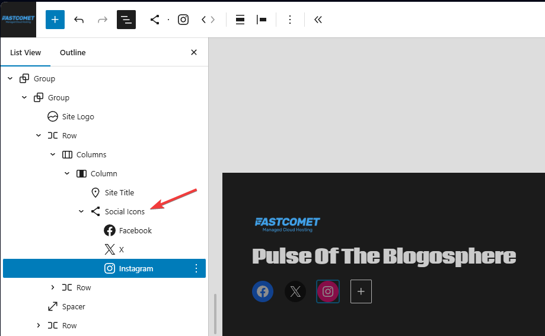Collapse the Social Icons tree item
This screenshot has width=545, height=336.
coord(81,211)
